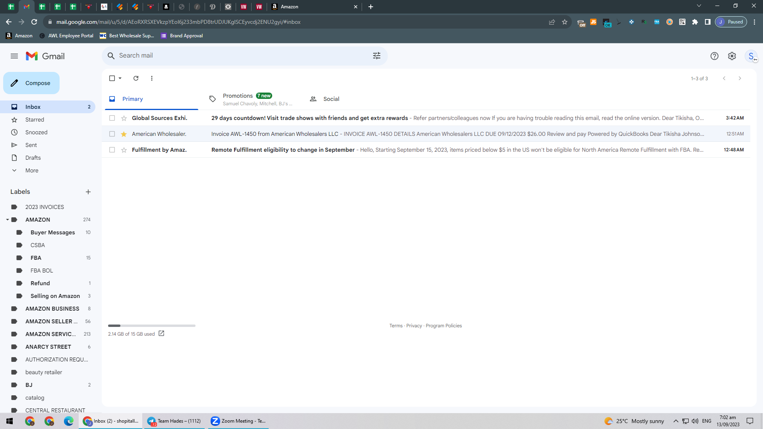Go to older messages arrow

pyautogui.click(x=740, y=78)
